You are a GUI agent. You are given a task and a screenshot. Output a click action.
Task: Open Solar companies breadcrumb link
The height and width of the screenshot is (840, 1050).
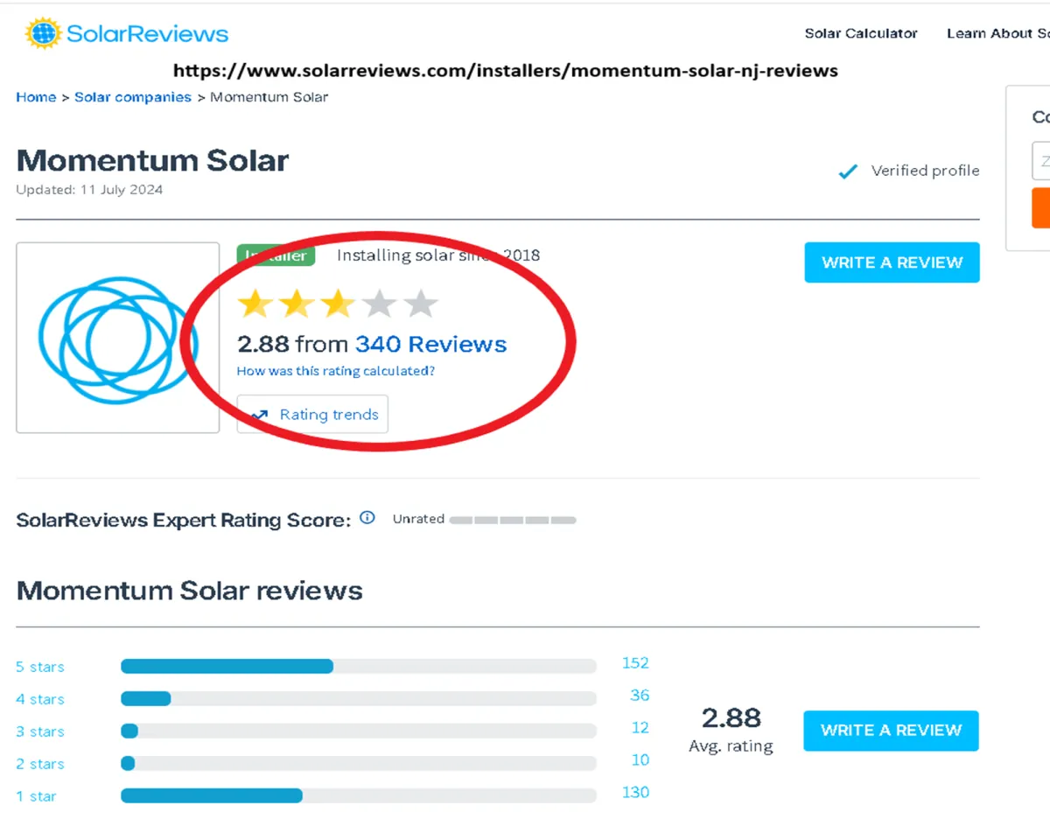point(133,97)
